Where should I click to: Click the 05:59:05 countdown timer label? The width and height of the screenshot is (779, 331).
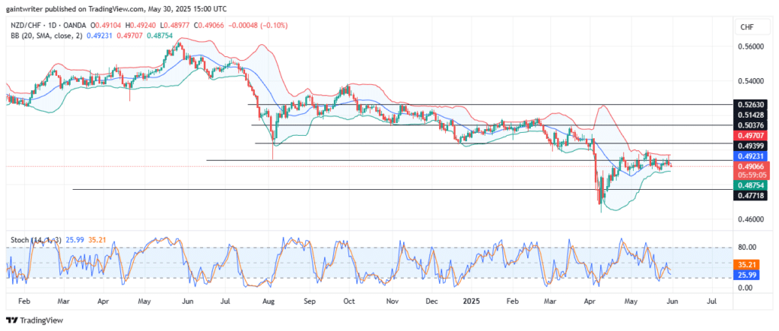point(750,175)
